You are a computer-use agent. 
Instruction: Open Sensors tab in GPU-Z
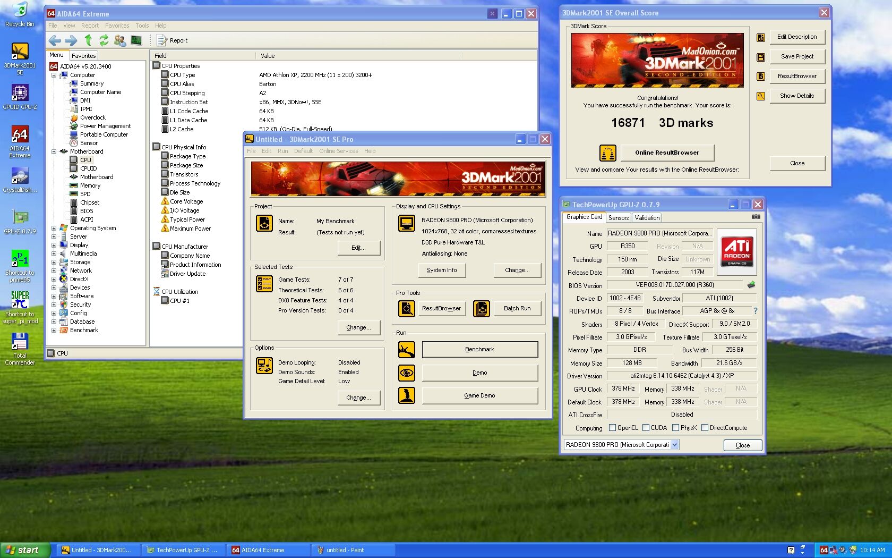(x=619, y=218)
